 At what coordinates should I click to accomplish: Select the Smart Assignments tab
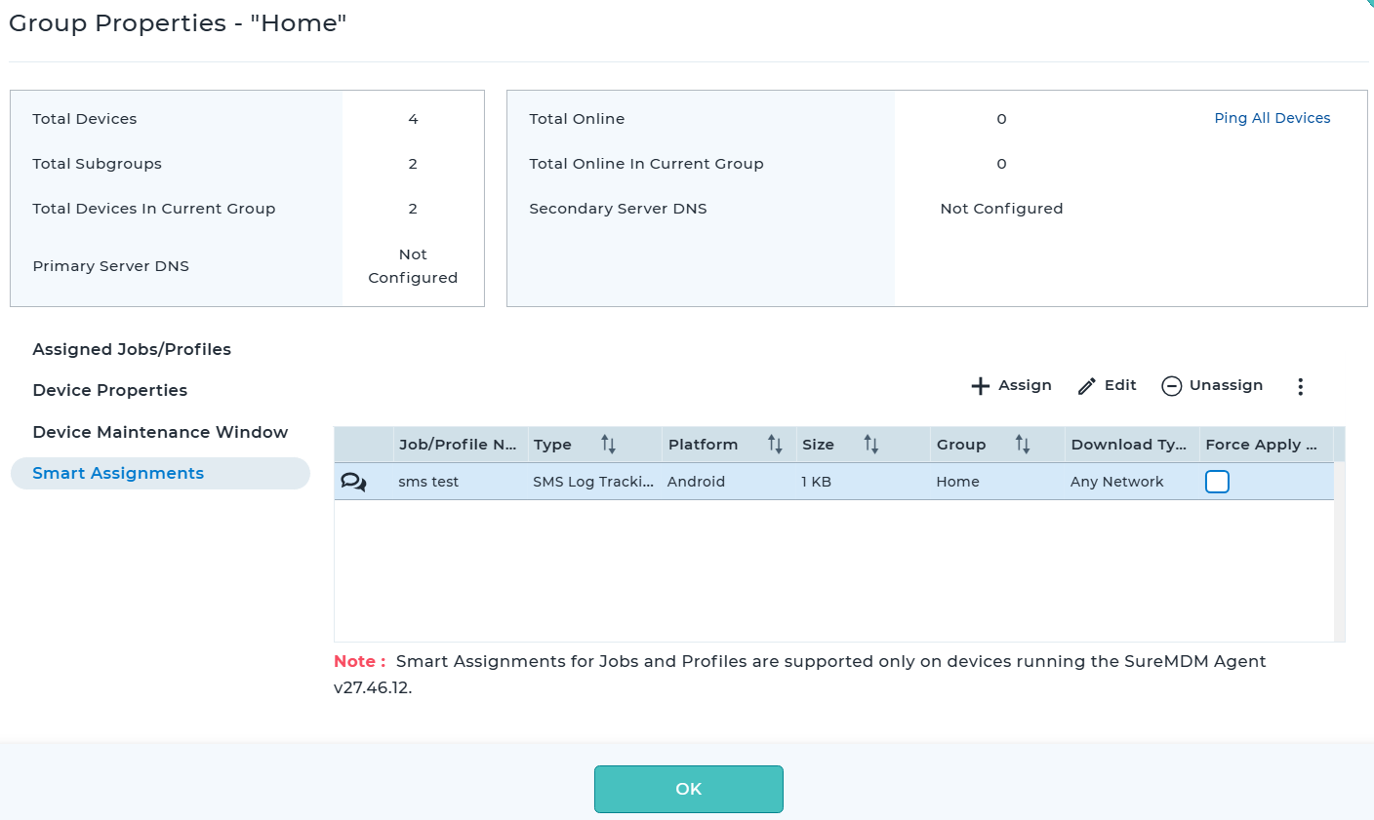coord(118,473)
